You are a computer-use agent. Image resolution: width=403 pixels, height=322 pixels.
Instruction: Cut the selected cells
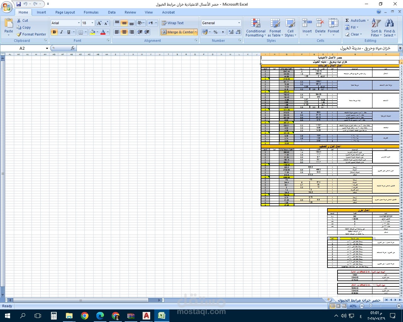(22, 20)
